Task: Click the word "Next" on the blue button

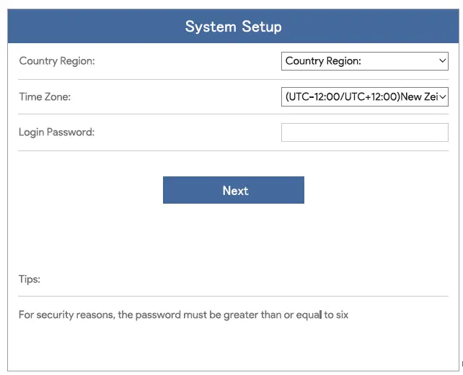Action: [235, 191]
